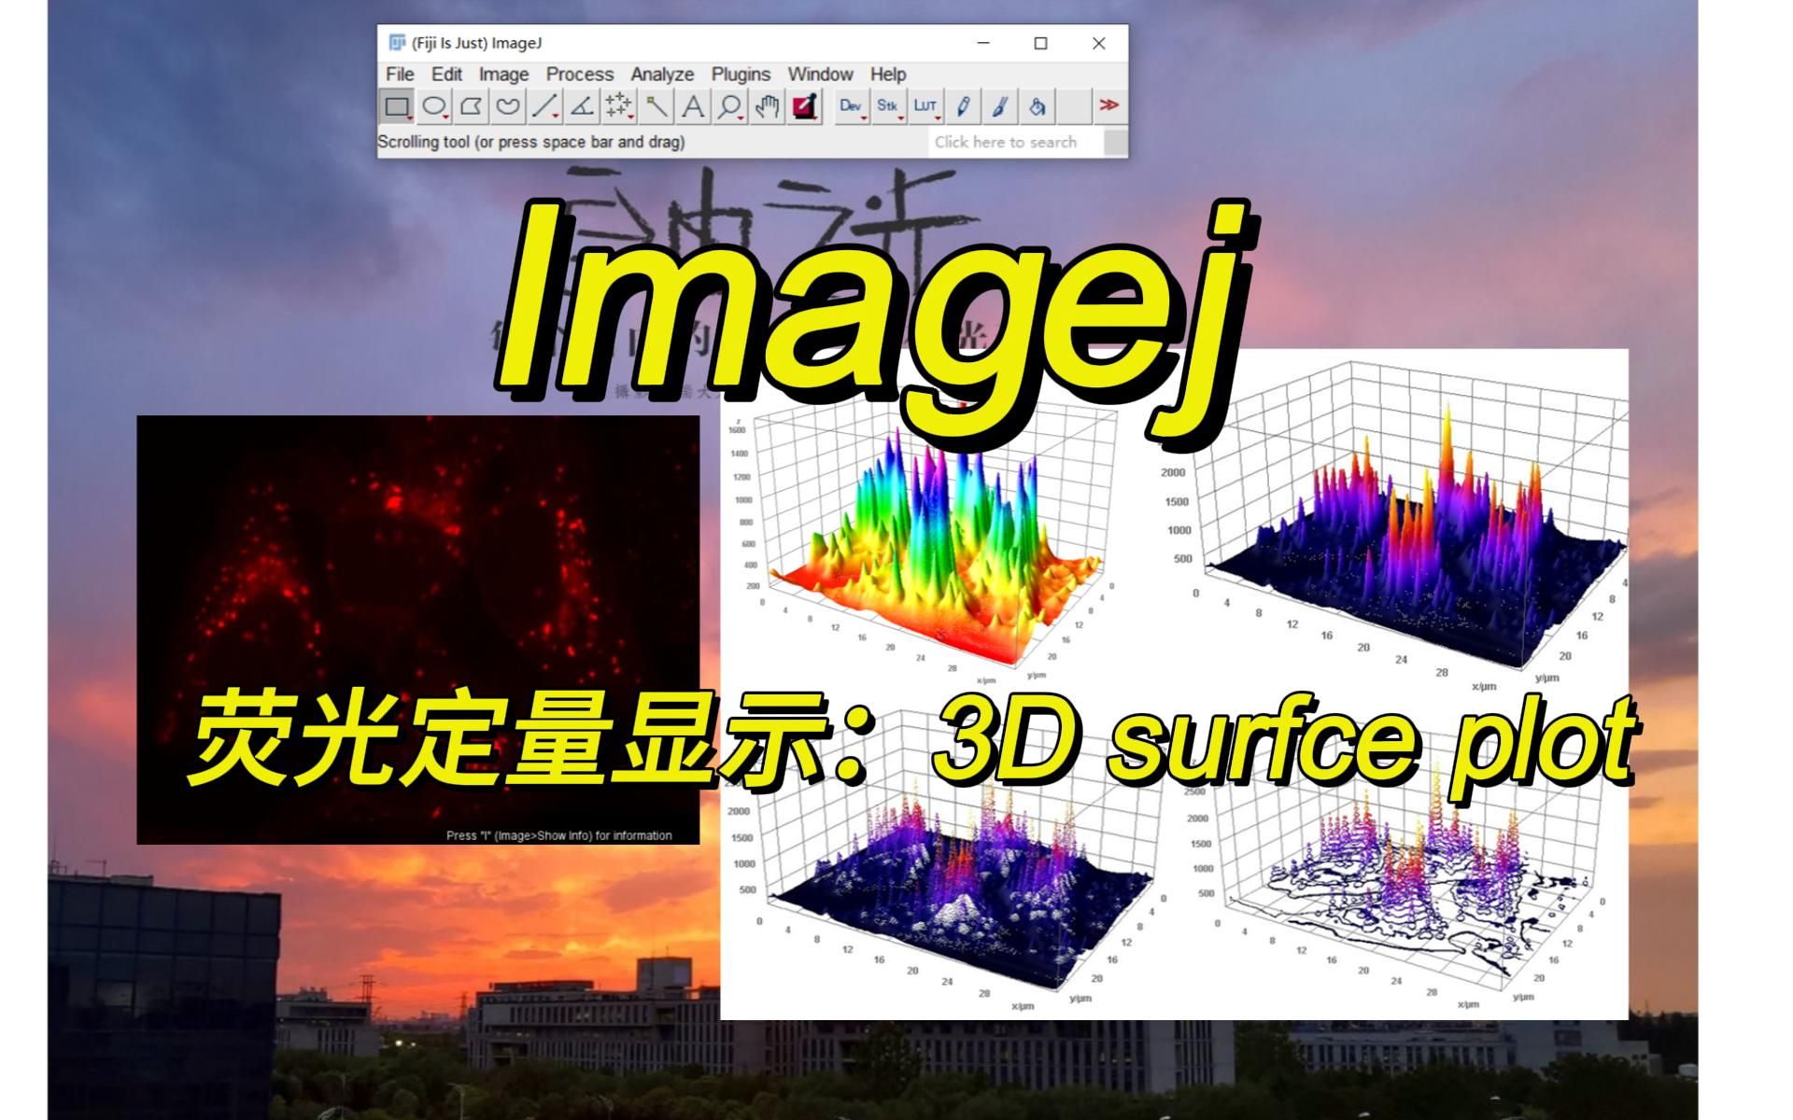Select the Hand scrolling tool

tap(767, 106)
